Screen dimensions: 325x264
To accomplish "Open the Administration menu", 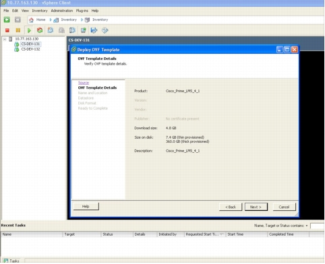I will pyautogui.click(x=62, y=11).
